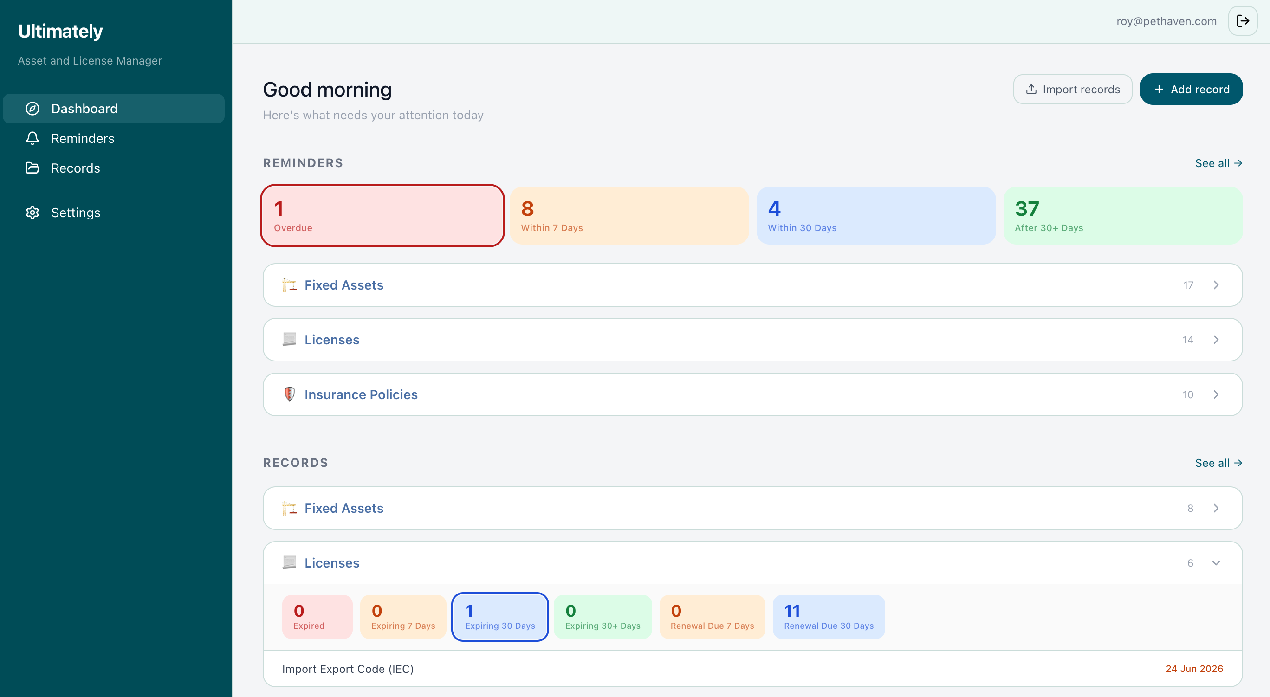This screenshot has height=697, width=1270.
Task: Select the After 30+ Days card
Action: (1123, 215)
